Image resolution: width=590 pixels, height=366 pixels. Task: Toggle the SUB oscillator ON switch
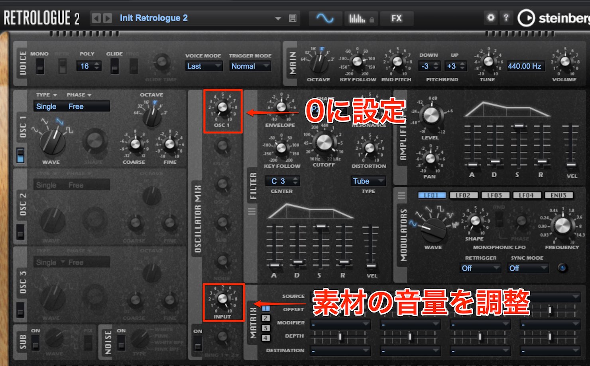coord(35,342)
